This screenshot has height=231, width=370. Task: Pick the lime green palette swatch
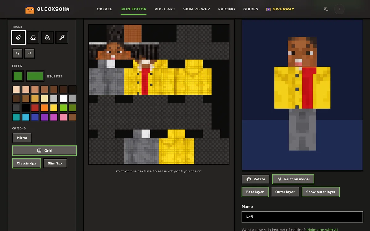coord(63,108)
